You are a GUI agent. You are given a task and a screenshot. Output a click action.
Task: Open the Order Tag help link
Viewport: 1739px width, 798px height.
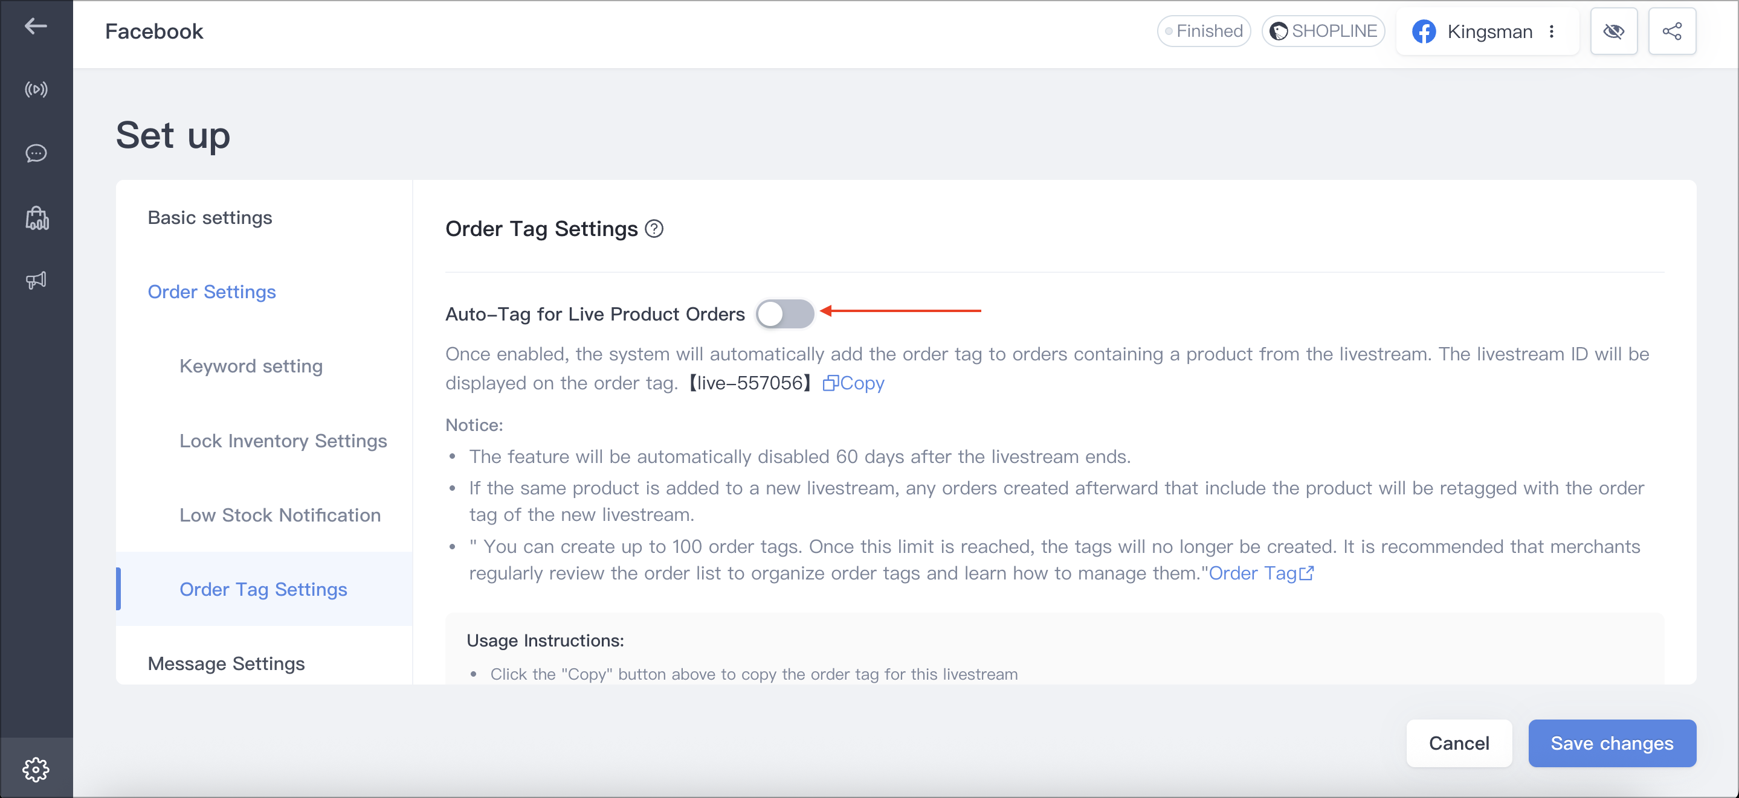click(x=1260, y=573)
